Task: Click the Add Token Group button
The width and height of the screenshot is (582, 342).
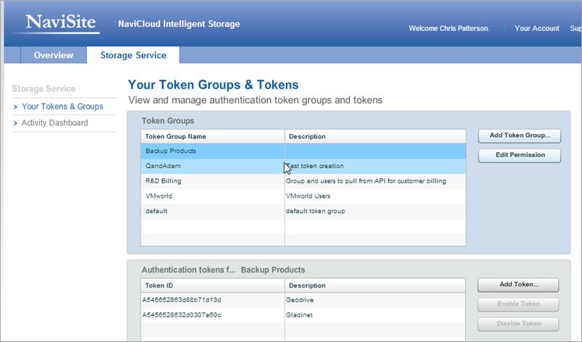Action: 519,135
